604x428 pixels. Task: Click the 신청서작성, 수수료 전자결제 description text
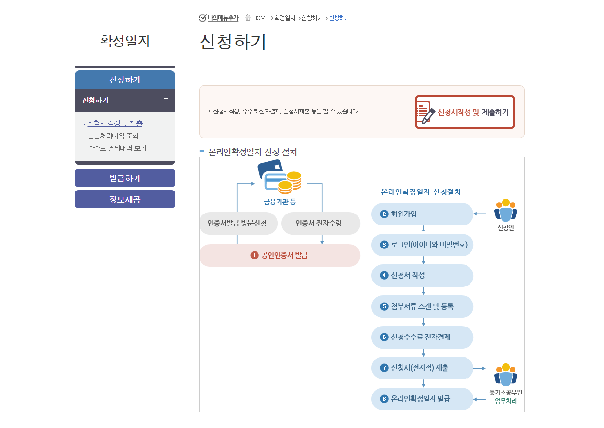286,112
